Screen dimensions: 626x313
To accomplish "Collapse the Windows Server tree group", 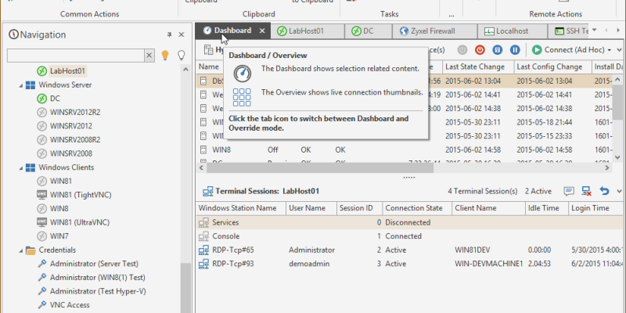I will click(21, 85).
